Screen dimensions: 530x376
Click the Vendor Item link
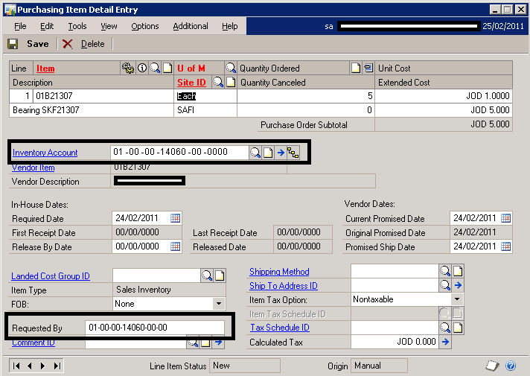pos(33,168)
